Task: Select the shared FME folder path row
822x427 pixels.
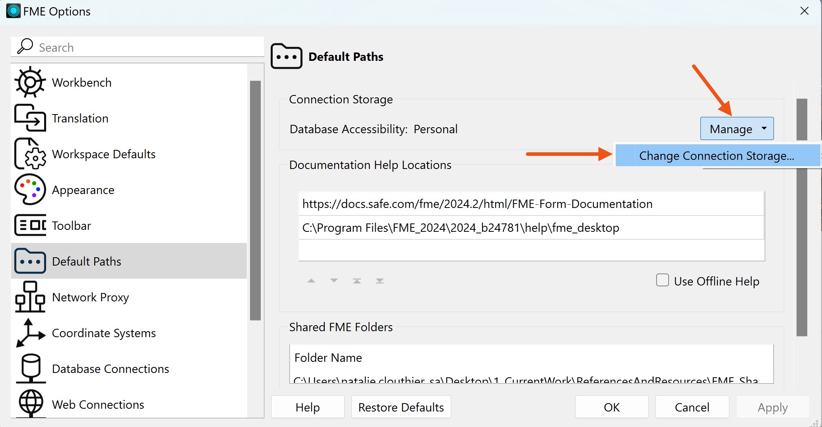Action: (x=531, y=378)
